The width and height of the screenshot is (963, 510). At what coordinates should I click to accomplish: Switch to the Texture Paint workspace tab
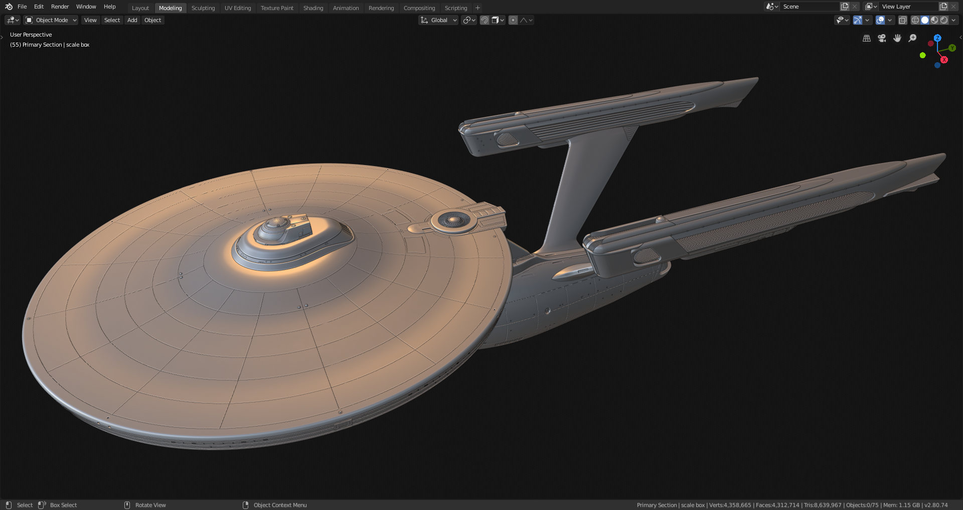coord(277,8)
